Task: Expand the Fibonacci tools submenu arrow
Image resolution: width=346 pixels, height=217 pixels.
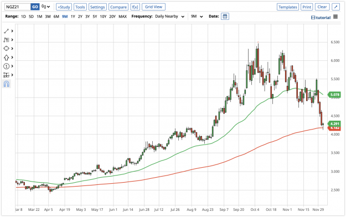Action: point(12,40)
